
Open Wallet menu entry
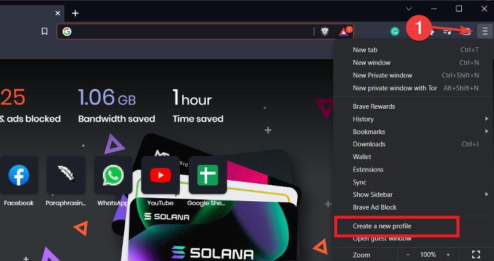coord(413,156)
